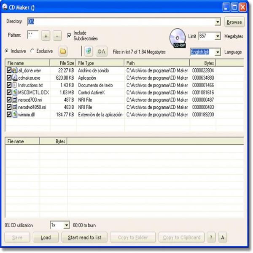This screenshot has width=253, height=253.
Task: Maximize the CD Maker window
Action: (234, 7)
